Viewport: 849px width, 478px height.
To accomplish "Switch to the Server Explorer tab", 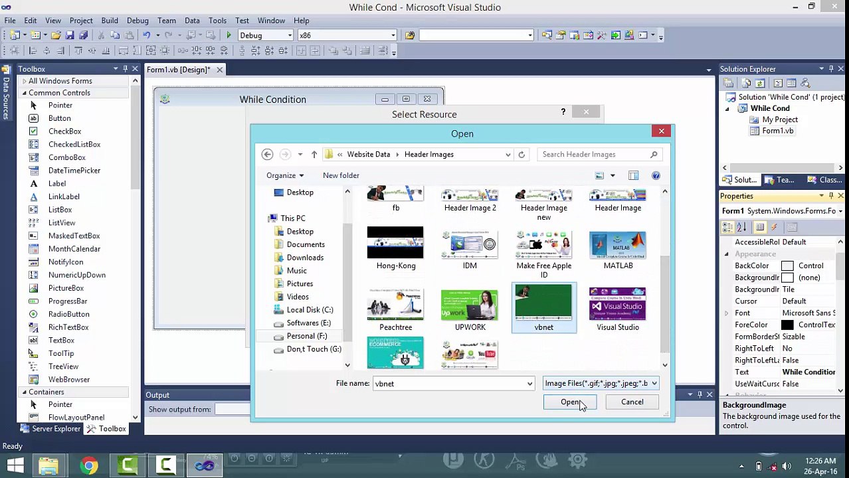I will coord(52,429).
